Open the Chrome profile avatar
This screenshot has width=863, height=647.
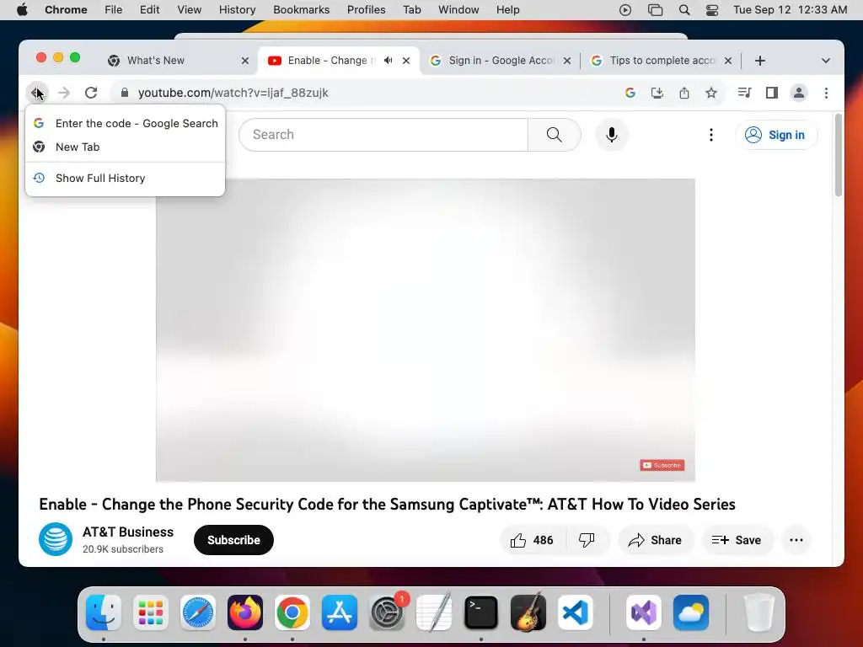[x=799, y=93]
